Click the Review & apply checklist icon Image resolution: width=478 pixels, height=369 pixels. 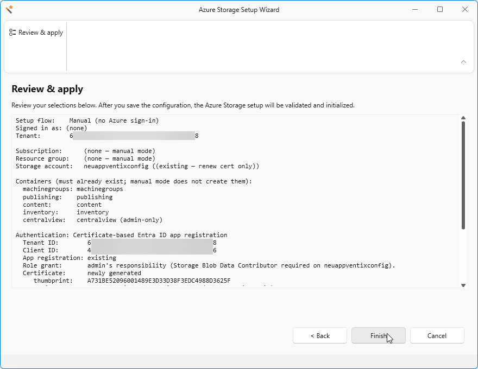click(12, 33)
